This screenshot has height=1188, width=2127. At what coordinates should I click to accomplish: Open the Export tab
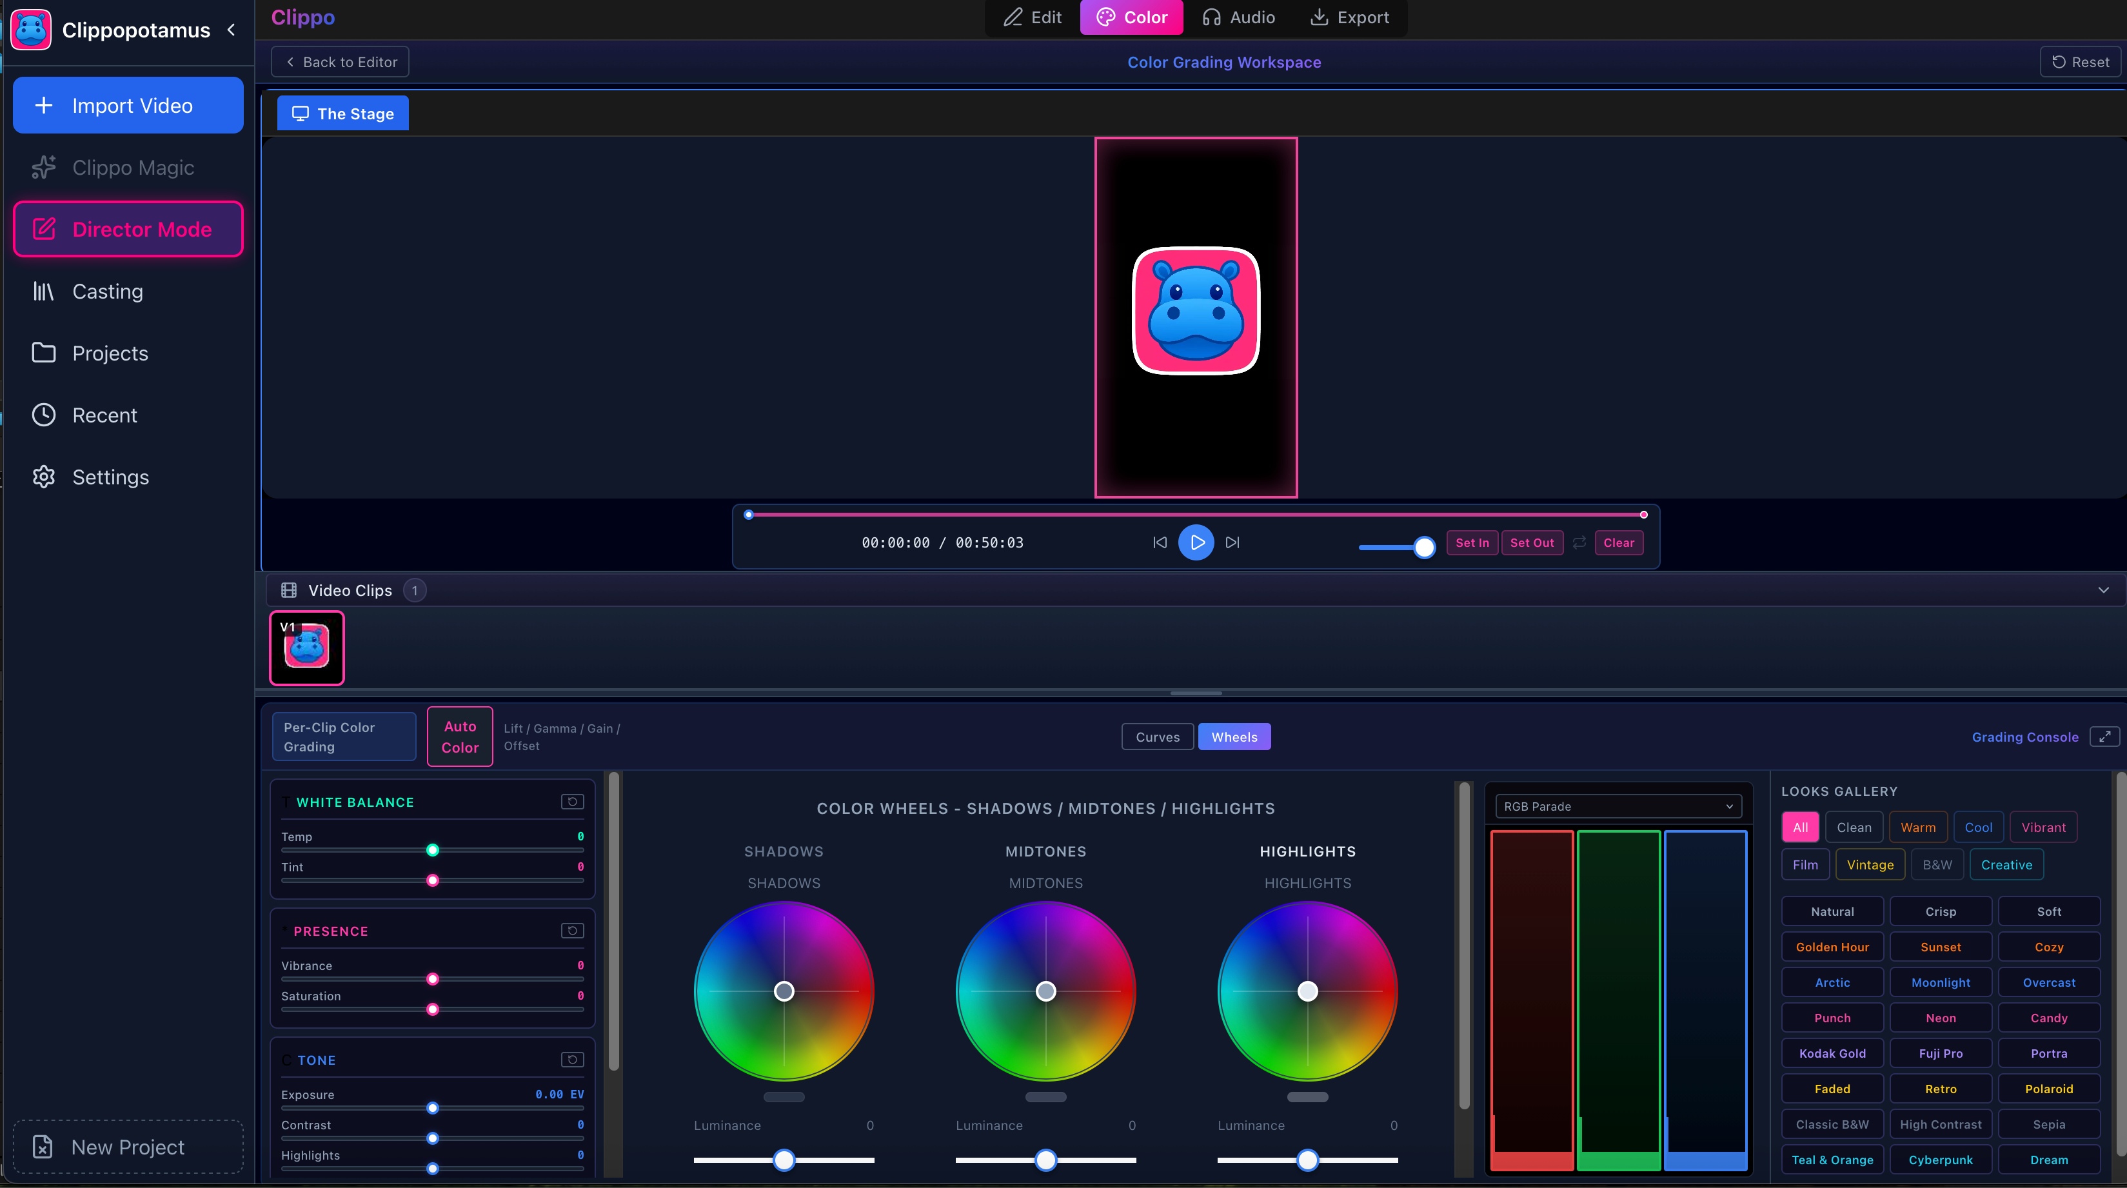point(1350,17)
